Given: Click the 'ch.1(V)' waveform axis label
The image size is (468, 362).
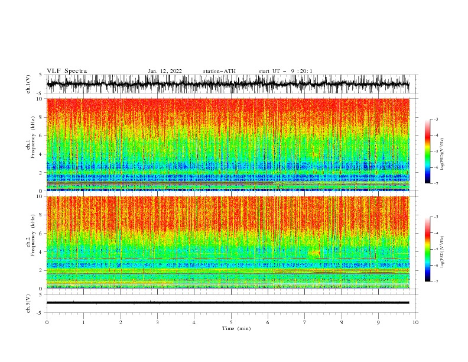Looking at the screenshot, I should coord(28,84).
